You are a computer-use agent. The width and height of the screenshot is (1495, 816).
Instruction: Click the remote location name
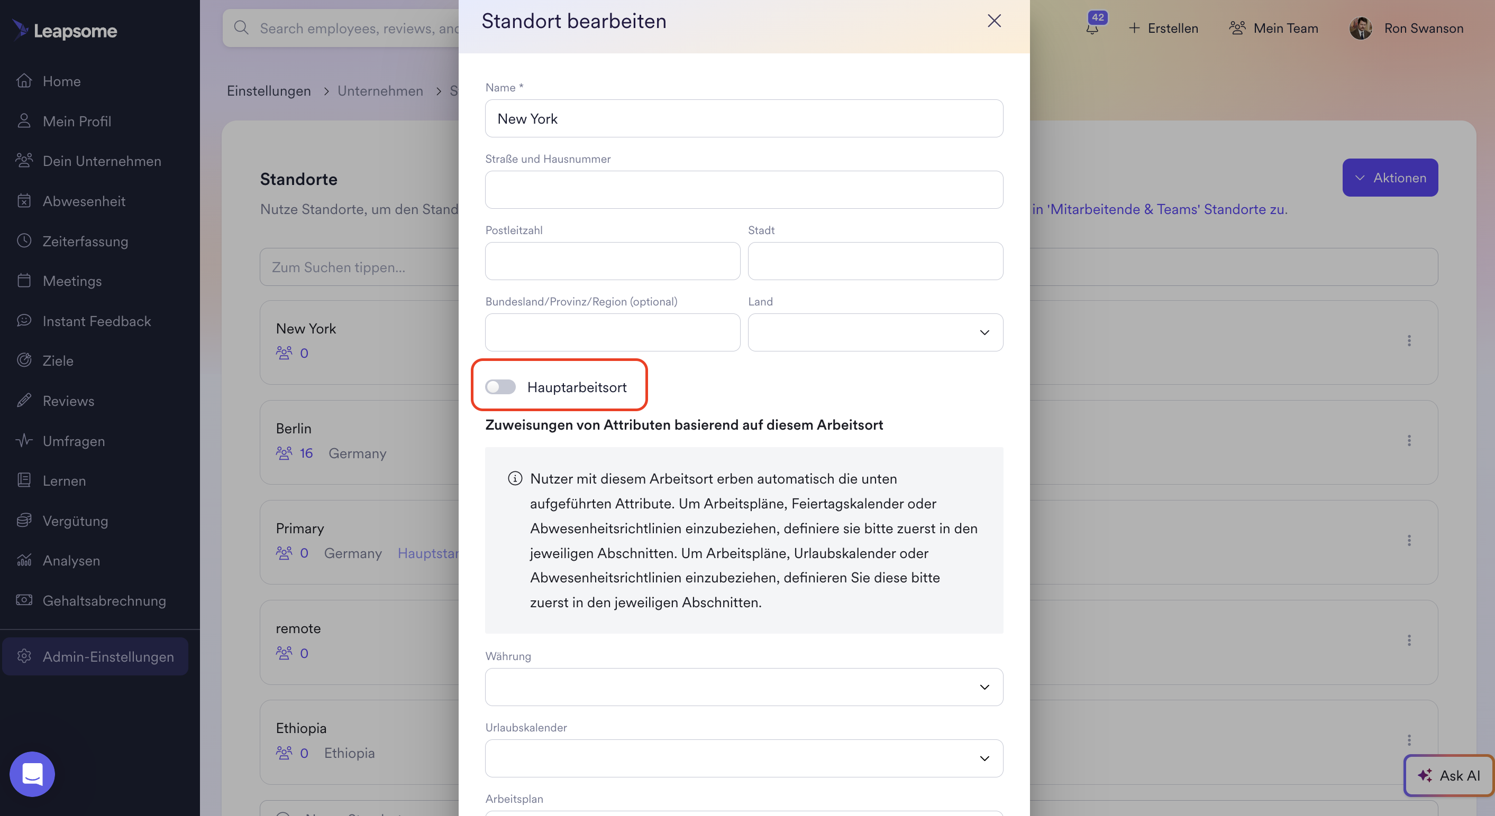[x=298, y=629]
